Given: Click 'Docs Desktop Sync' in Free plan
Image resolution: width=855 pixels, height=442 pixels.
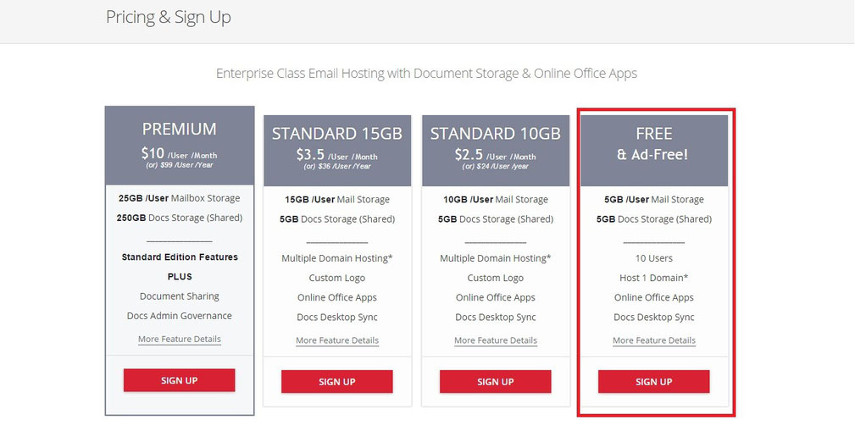Looking at the screenshot, I should [x=654, y=318].
